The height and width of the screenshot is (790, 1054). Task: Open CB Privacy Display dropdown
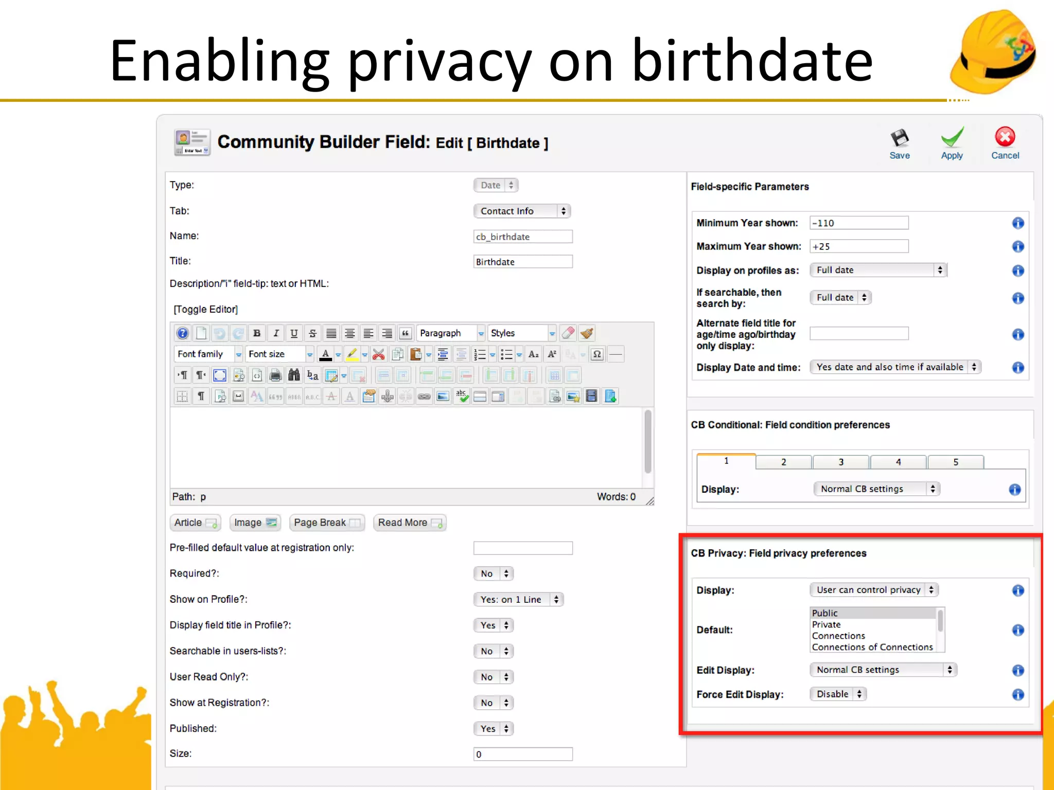[874, 590]
